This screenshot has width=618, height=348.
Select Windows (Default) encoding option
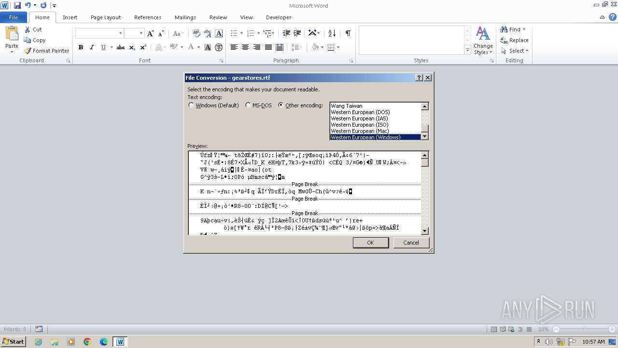pos(191,105)
